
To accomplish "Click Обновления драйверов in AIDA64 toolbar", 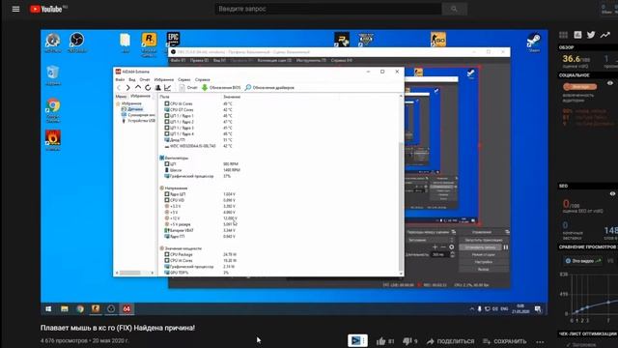I will tap(269, 88).
